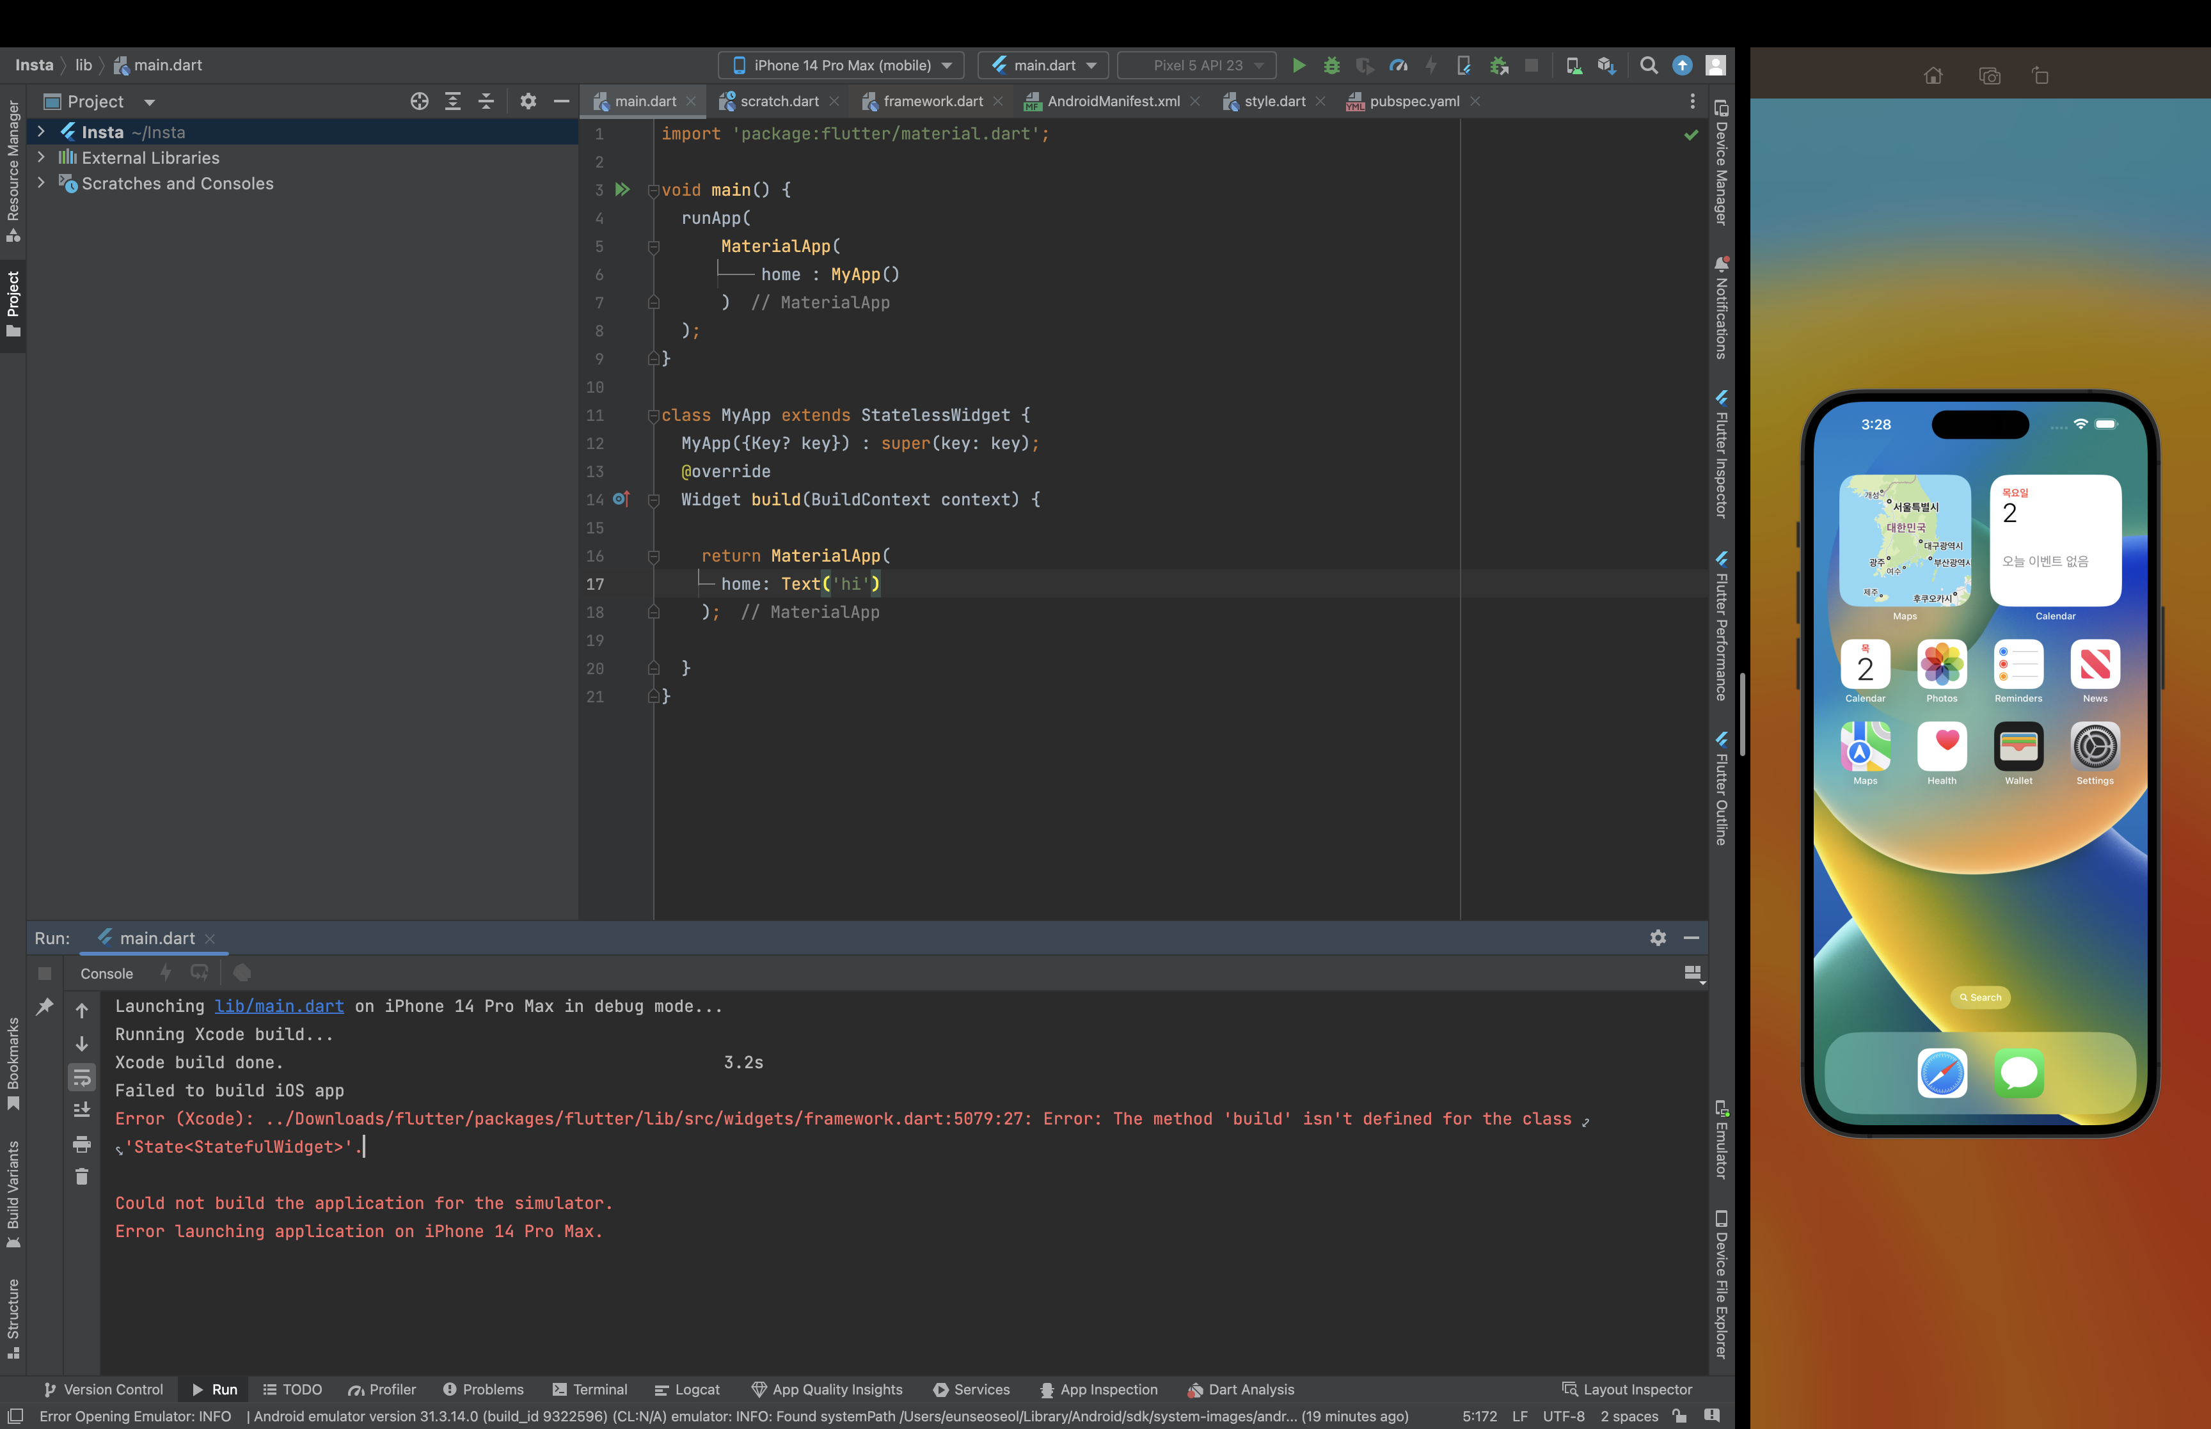Switch to the style.dart editor tab

point(1274,101)
